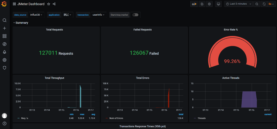Click the dashboard grid icon beside title
This screenshot has height=129, width=277.
14,4
